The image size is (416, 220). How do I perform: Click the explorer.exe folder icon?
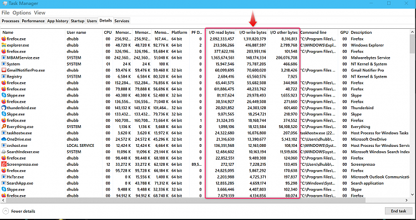[x=4, y=45]
